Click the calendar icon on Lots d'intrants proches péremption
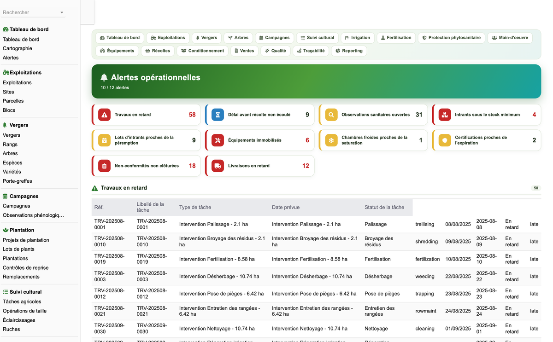This screenshot has height=342, width=553. click(105, 140)
